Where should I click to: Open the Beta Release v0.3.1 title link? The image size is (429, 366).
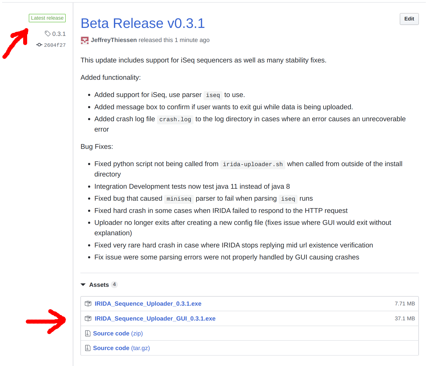click(x=143, y=23)
